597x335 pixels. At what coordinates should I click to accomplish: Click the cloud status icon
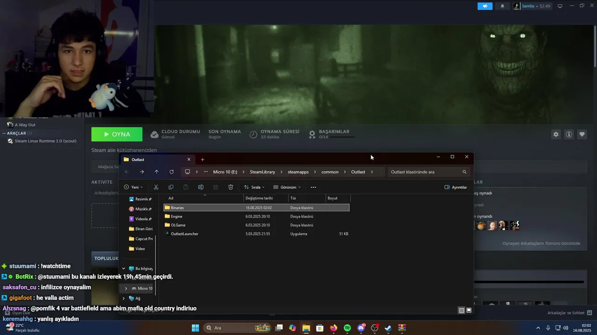154,134
